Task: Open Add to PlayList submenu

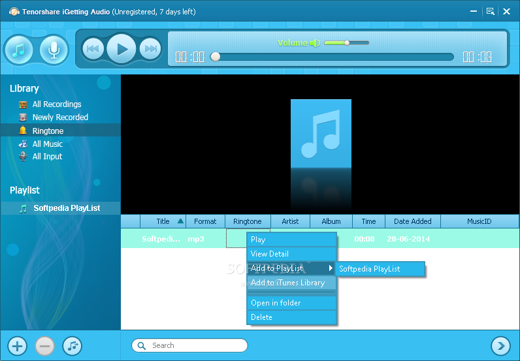Action: 291,268
